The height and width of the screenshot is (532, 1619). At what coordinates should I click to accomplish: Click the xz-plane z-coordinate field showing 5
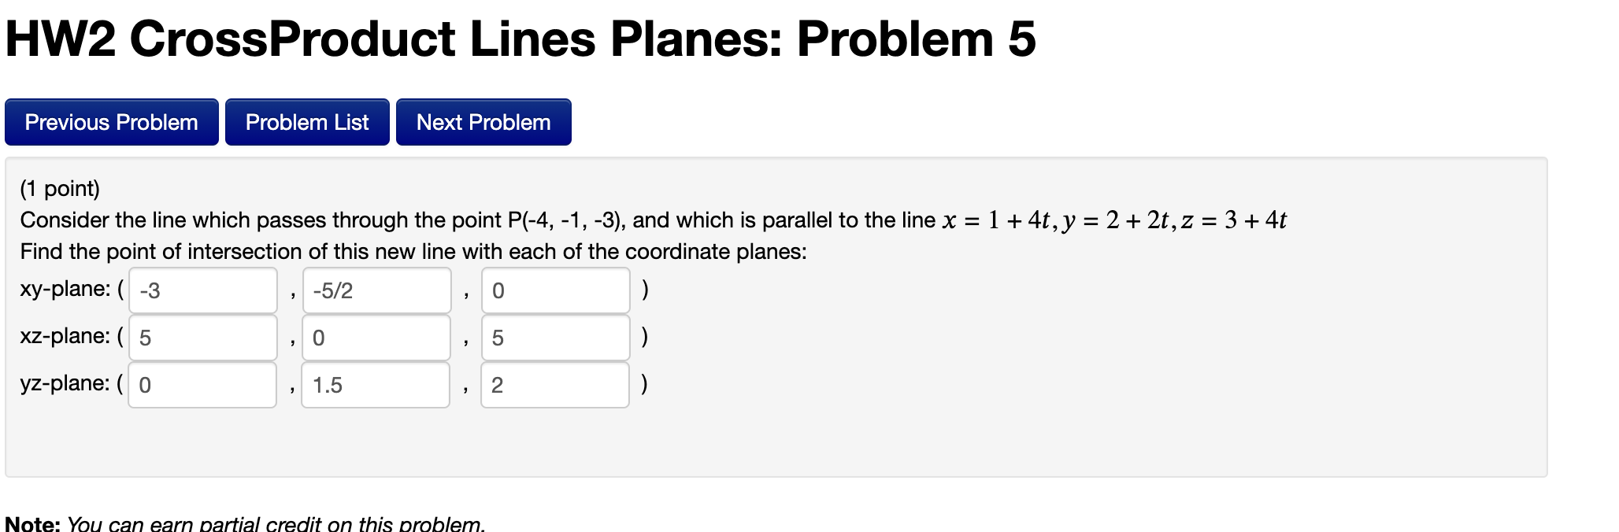(555, 338)
